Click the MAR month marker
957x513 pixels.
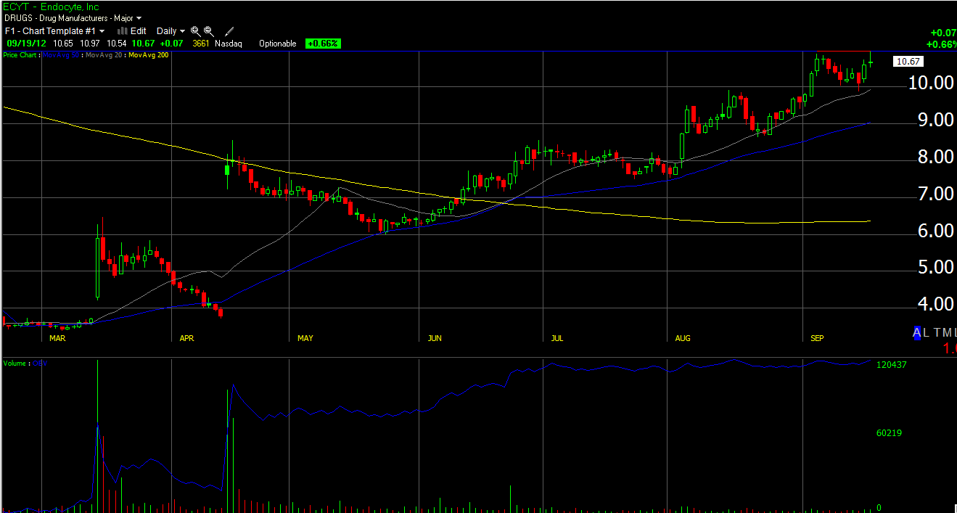(x=57, y=338)
